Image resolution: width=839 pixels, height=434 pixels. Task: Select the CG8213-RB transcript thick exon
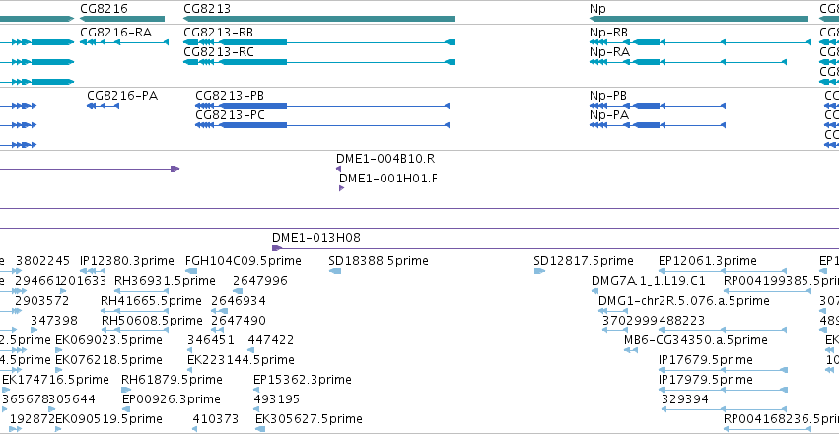point(253,42)
